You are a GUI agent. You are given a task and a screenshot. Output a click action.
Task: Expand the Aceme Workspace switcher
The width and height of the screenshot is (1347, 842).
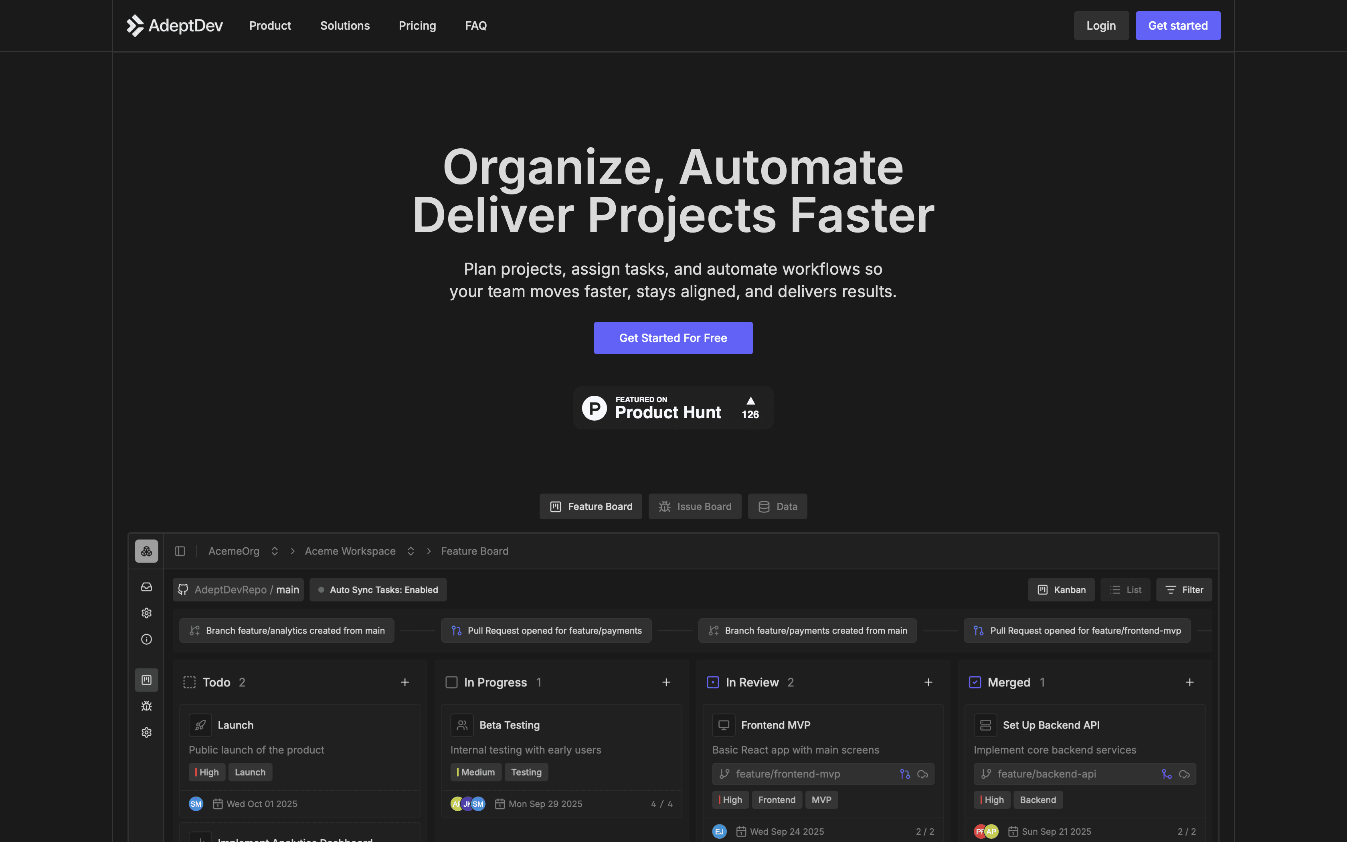tap(411, 551)
